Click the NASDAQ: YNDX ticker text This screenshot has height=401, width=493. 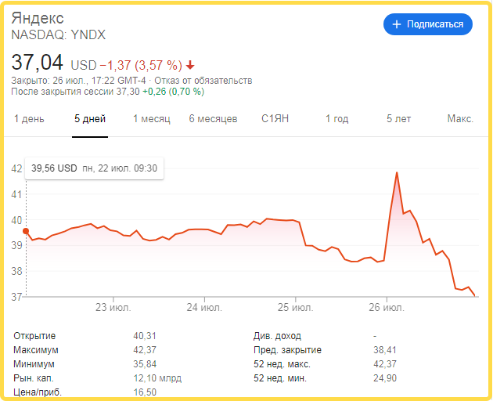[x=59, y=34]
